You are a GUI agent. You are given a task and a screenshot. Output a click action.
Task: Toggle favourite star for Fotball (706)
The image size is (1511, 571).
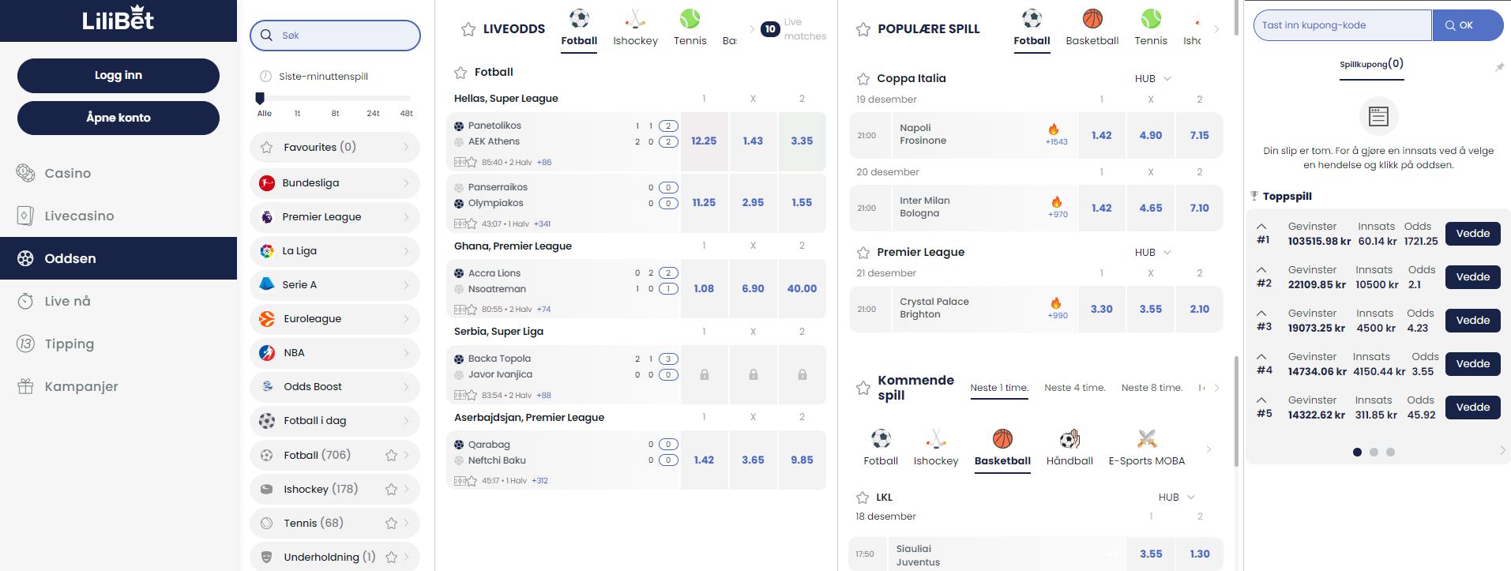(391, 455)
